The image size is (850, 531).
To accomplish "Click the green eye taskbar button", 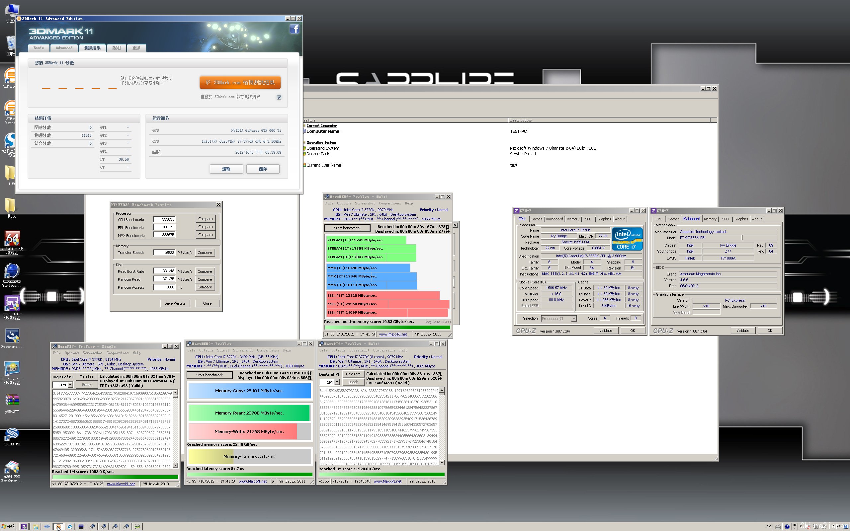I will [x=137, y=526].
